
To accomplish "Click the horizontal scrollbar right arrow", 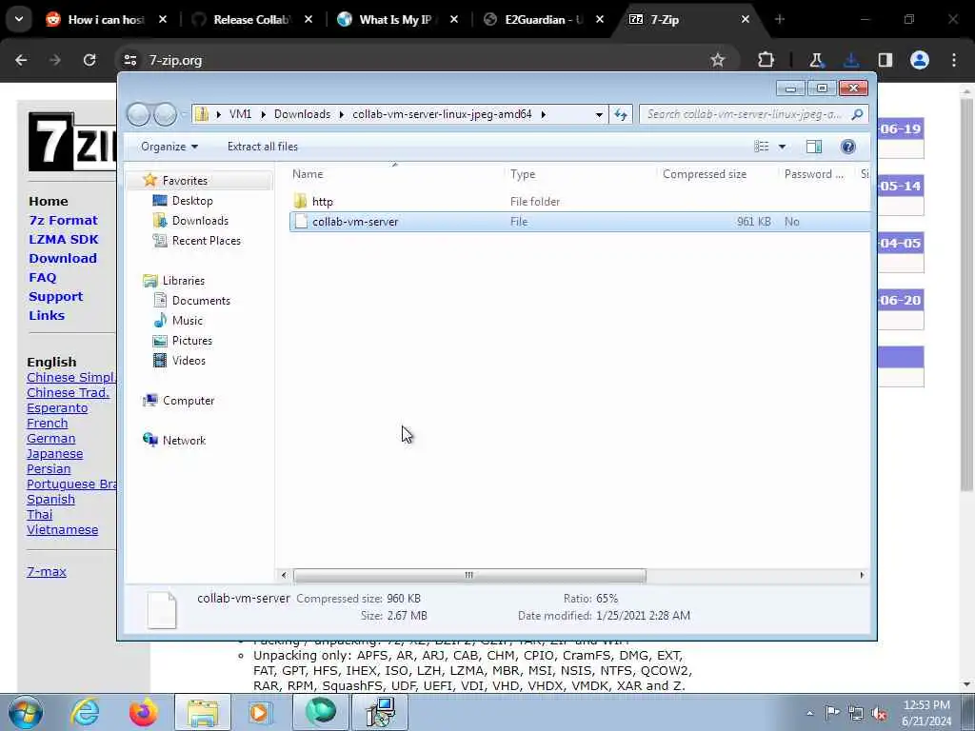I will 862,575.
